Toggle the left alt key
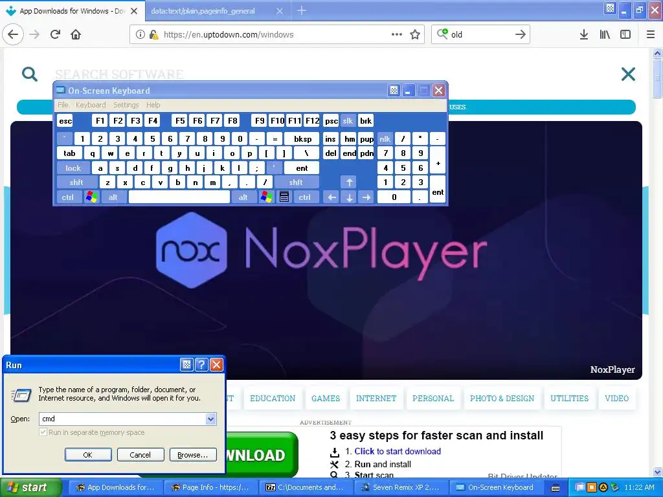663x497 pixels. 113,197
